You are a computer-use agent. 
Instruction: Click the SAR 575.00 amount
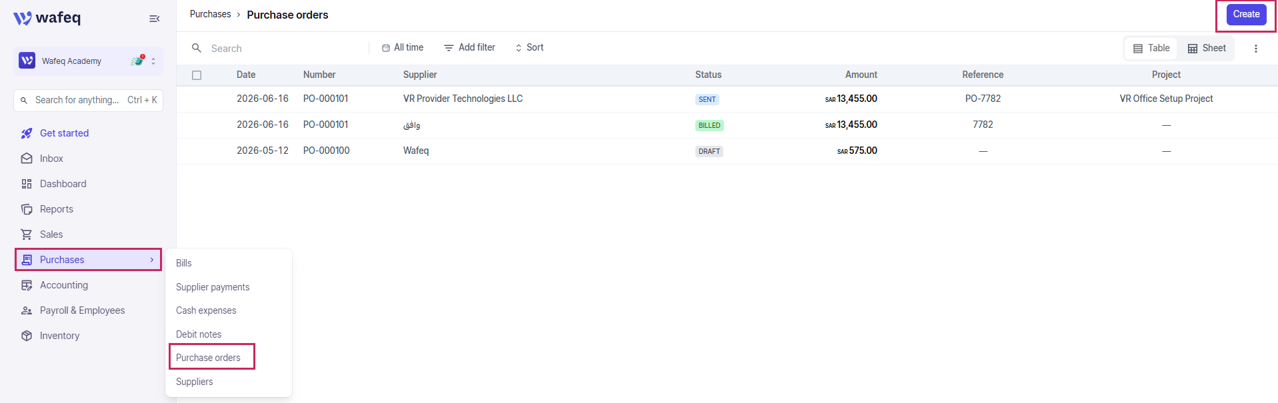[857, 151]
